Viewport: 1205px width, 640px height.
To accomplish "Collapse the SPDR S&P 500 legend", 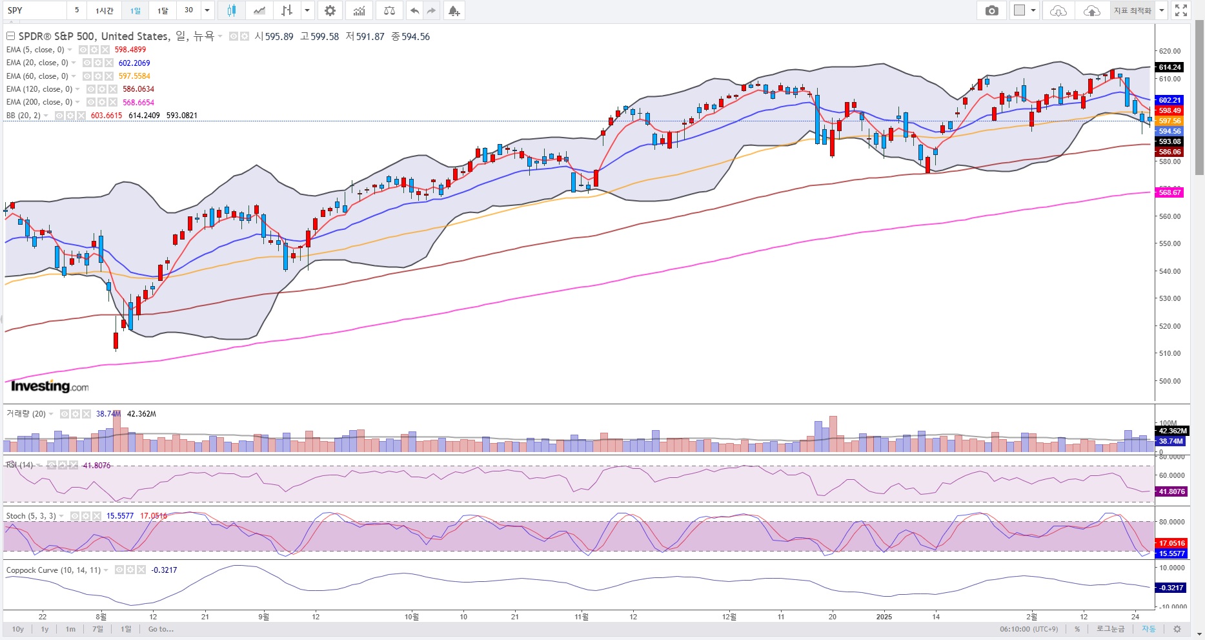I will coord(10,37).
